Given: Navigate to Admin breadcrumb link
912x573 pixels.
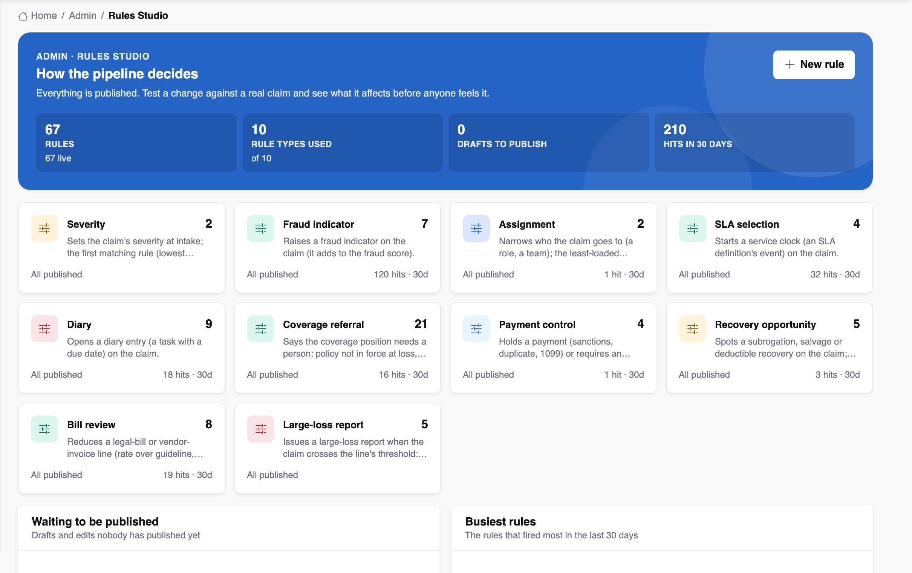Looking at the screenshot, I should pyautogui.click(x=83, y=15).
